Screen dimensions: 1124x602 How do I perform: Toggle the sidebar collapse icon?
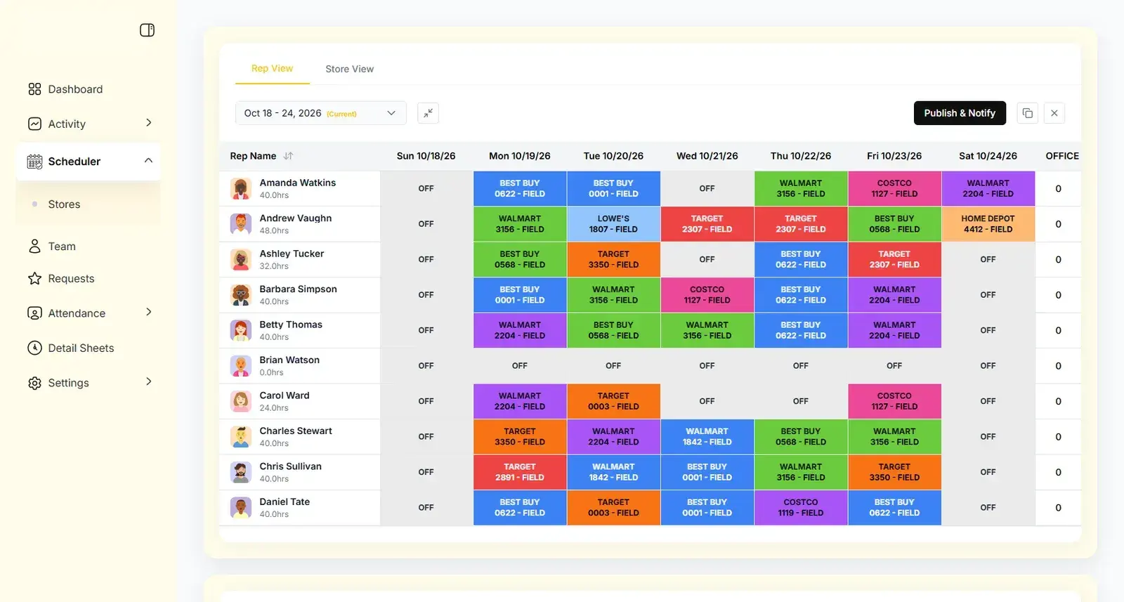tap(147, 30)
